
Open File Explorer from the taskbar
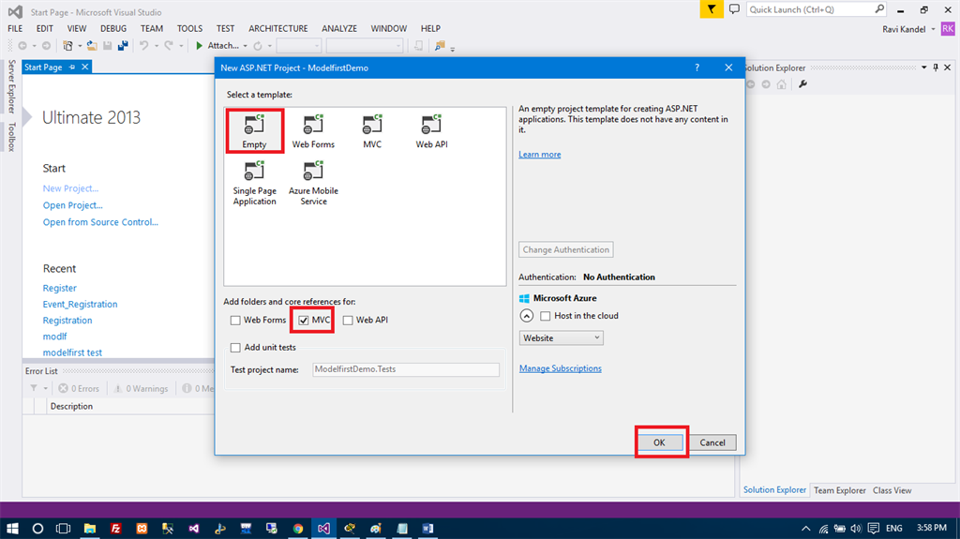pos(90,528)
